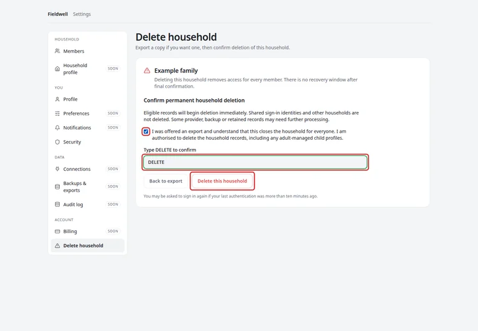Click the 'Type DELETE to confirm' label
478x331 pixels.
pos(170,150)
